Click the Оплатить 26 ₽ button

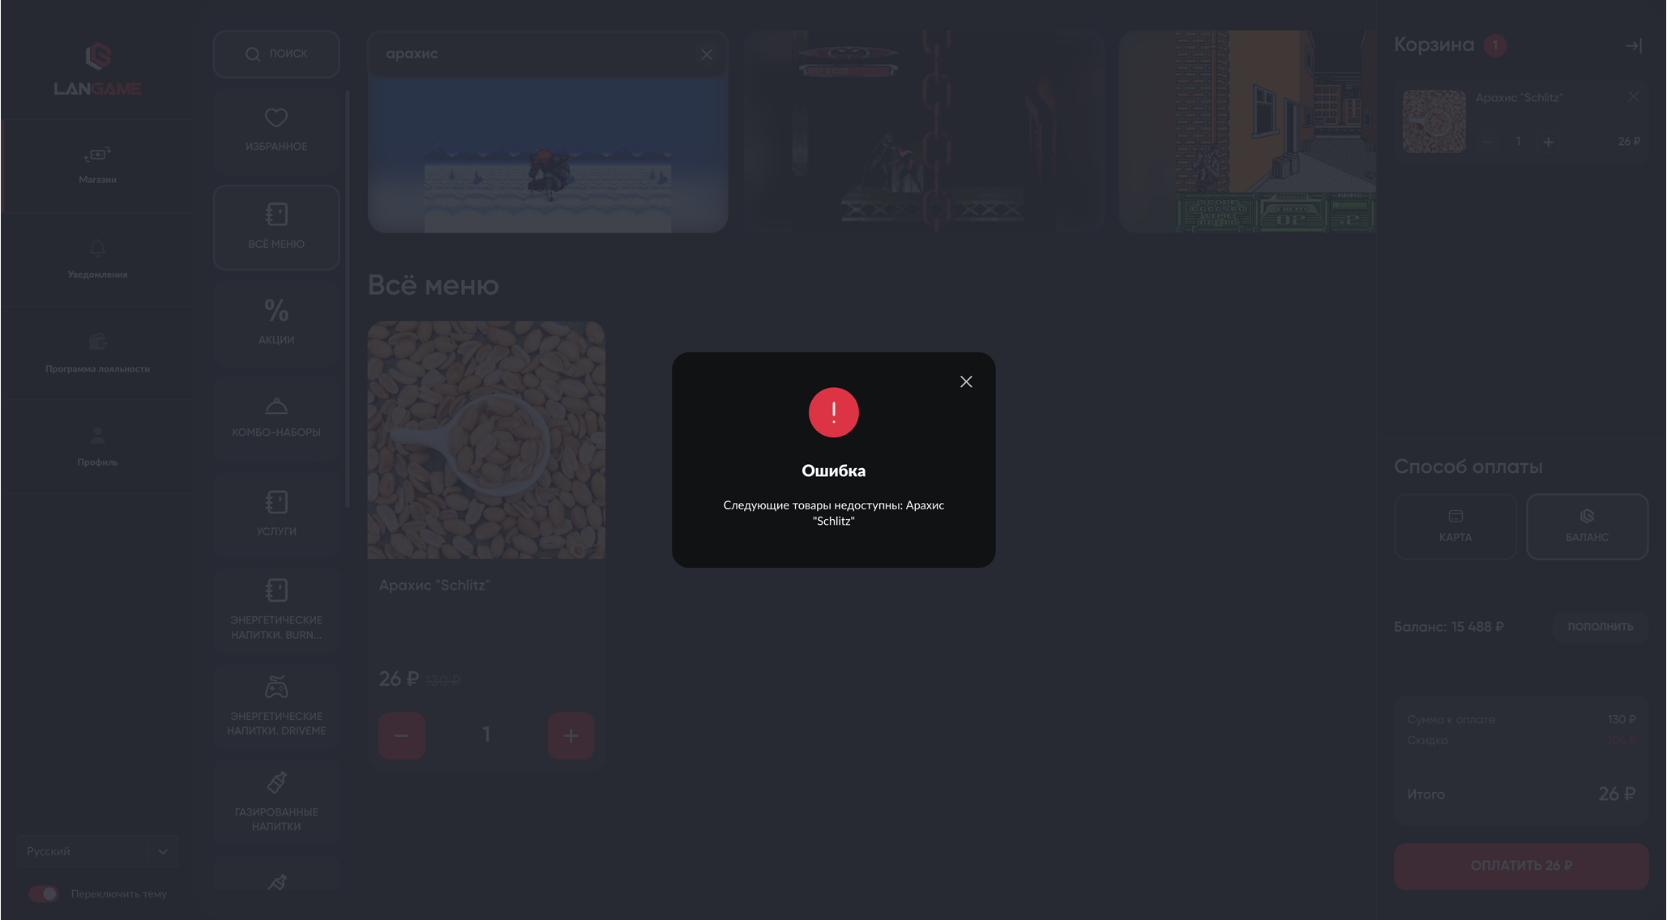1521,866
